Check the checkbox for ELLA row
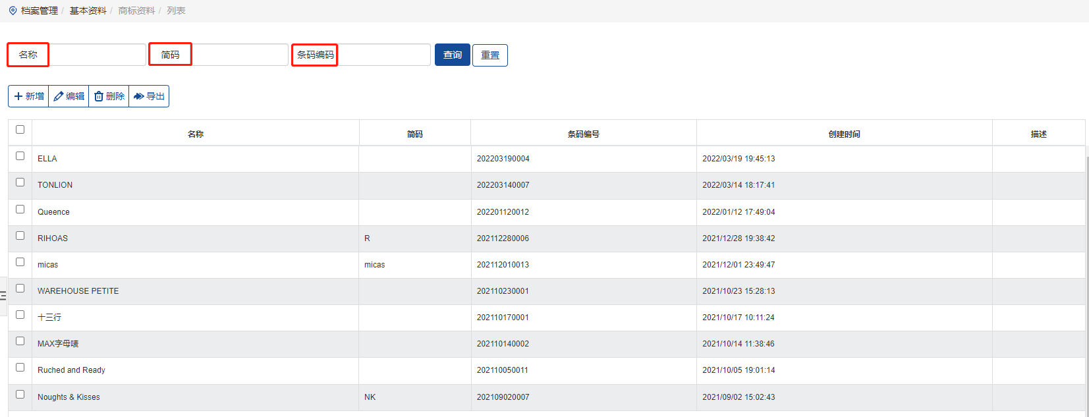1089x417 pixels. click(x=20, y=156)
